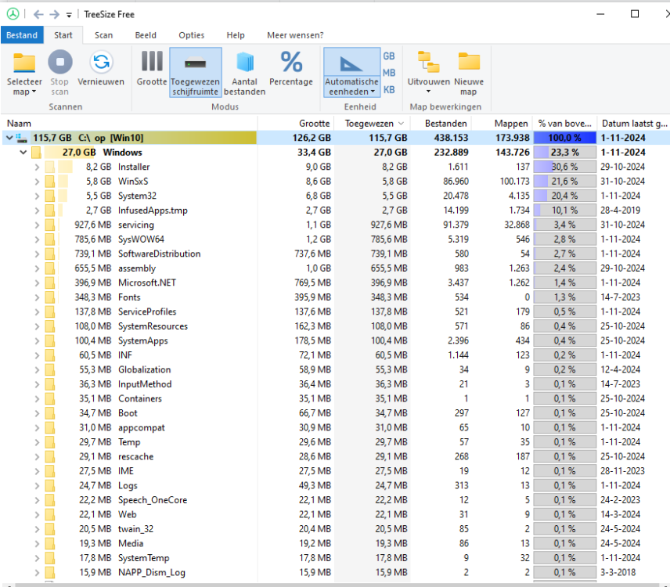Click the Selecteer map folder icon
The image size is (670, 587).
pos(24,63)
